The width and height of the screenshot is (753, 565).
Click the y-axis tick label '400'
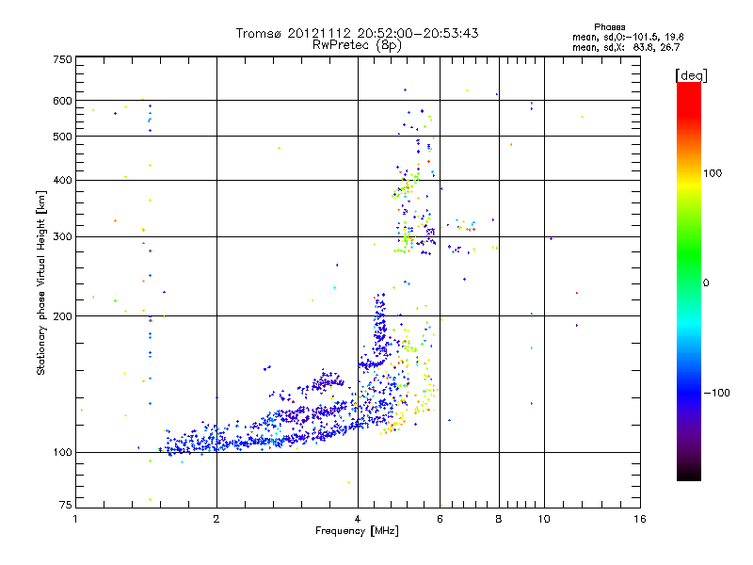(x=62, y=181)
